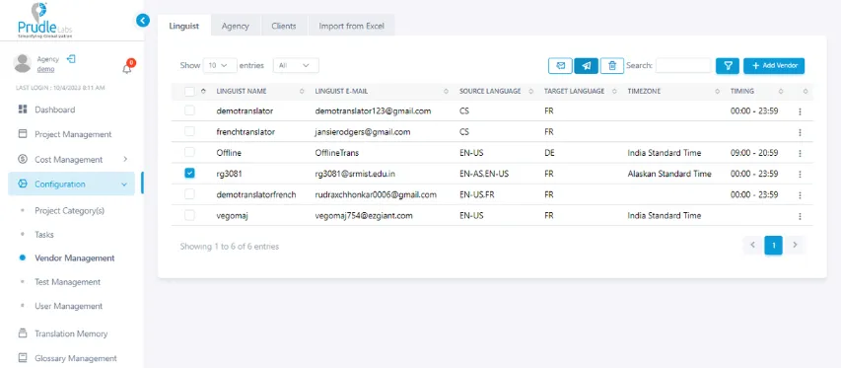The height and width of the screenshot is (368, 841).
Task: Open Project Category(s) submenu item
Action: click(x=70, y=211)
